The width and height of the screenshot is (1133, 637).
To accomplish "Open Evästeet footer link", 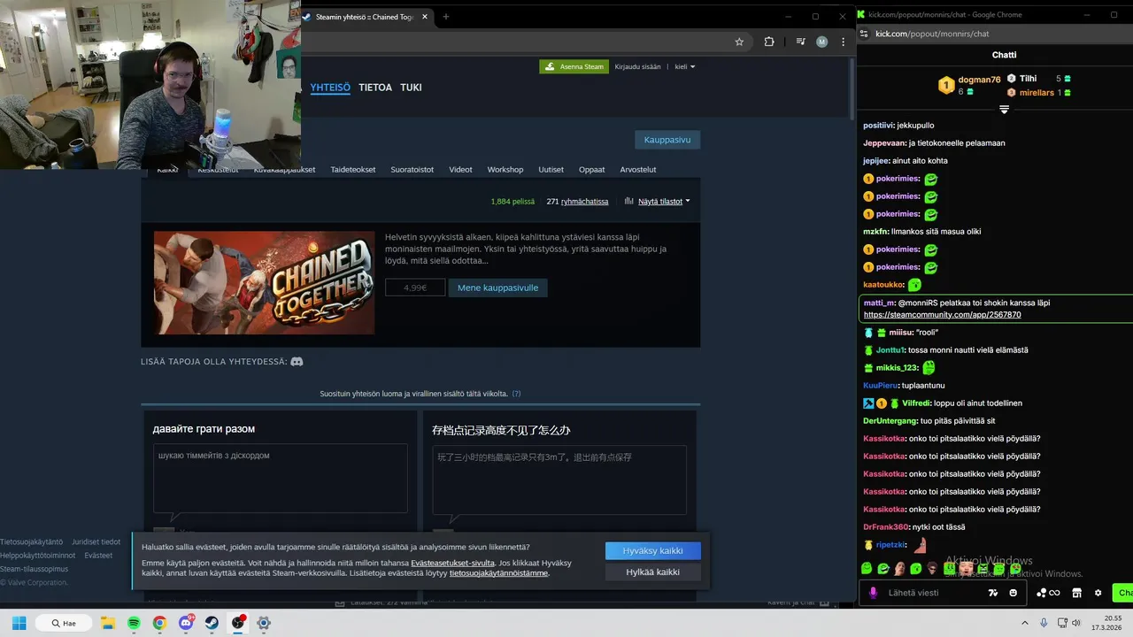I will click(98, 556).
